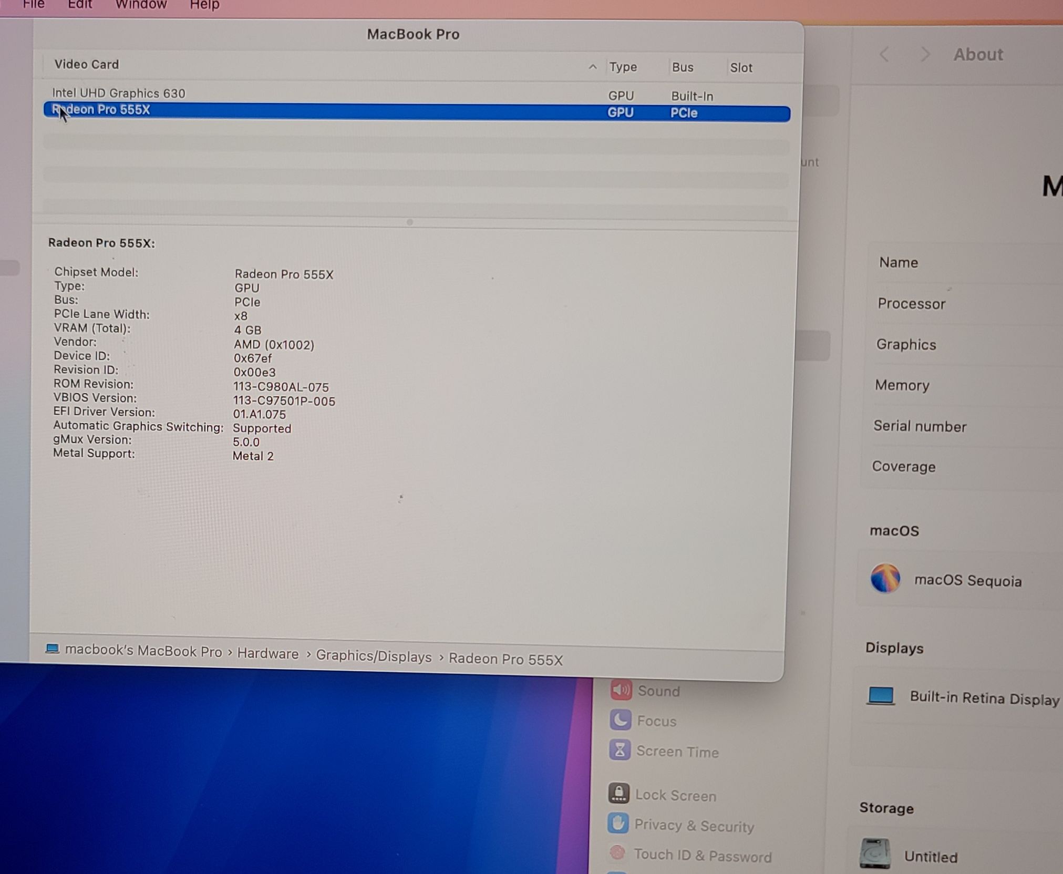1063x874 pixels.
Task: Select the Screen Time hourglass icon
Action: coord(620,750)
